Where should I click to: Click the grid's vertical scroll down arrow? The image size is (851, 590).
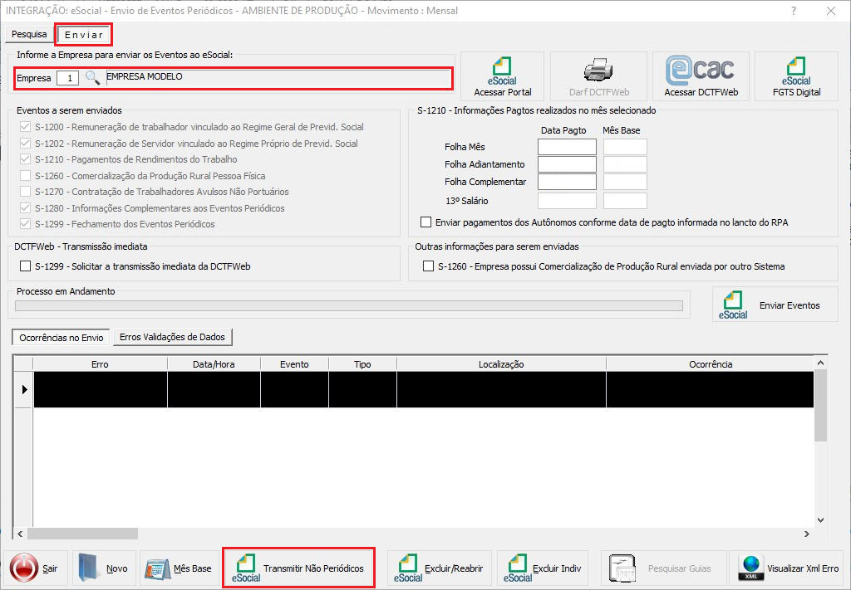click(x=821, y=519)
